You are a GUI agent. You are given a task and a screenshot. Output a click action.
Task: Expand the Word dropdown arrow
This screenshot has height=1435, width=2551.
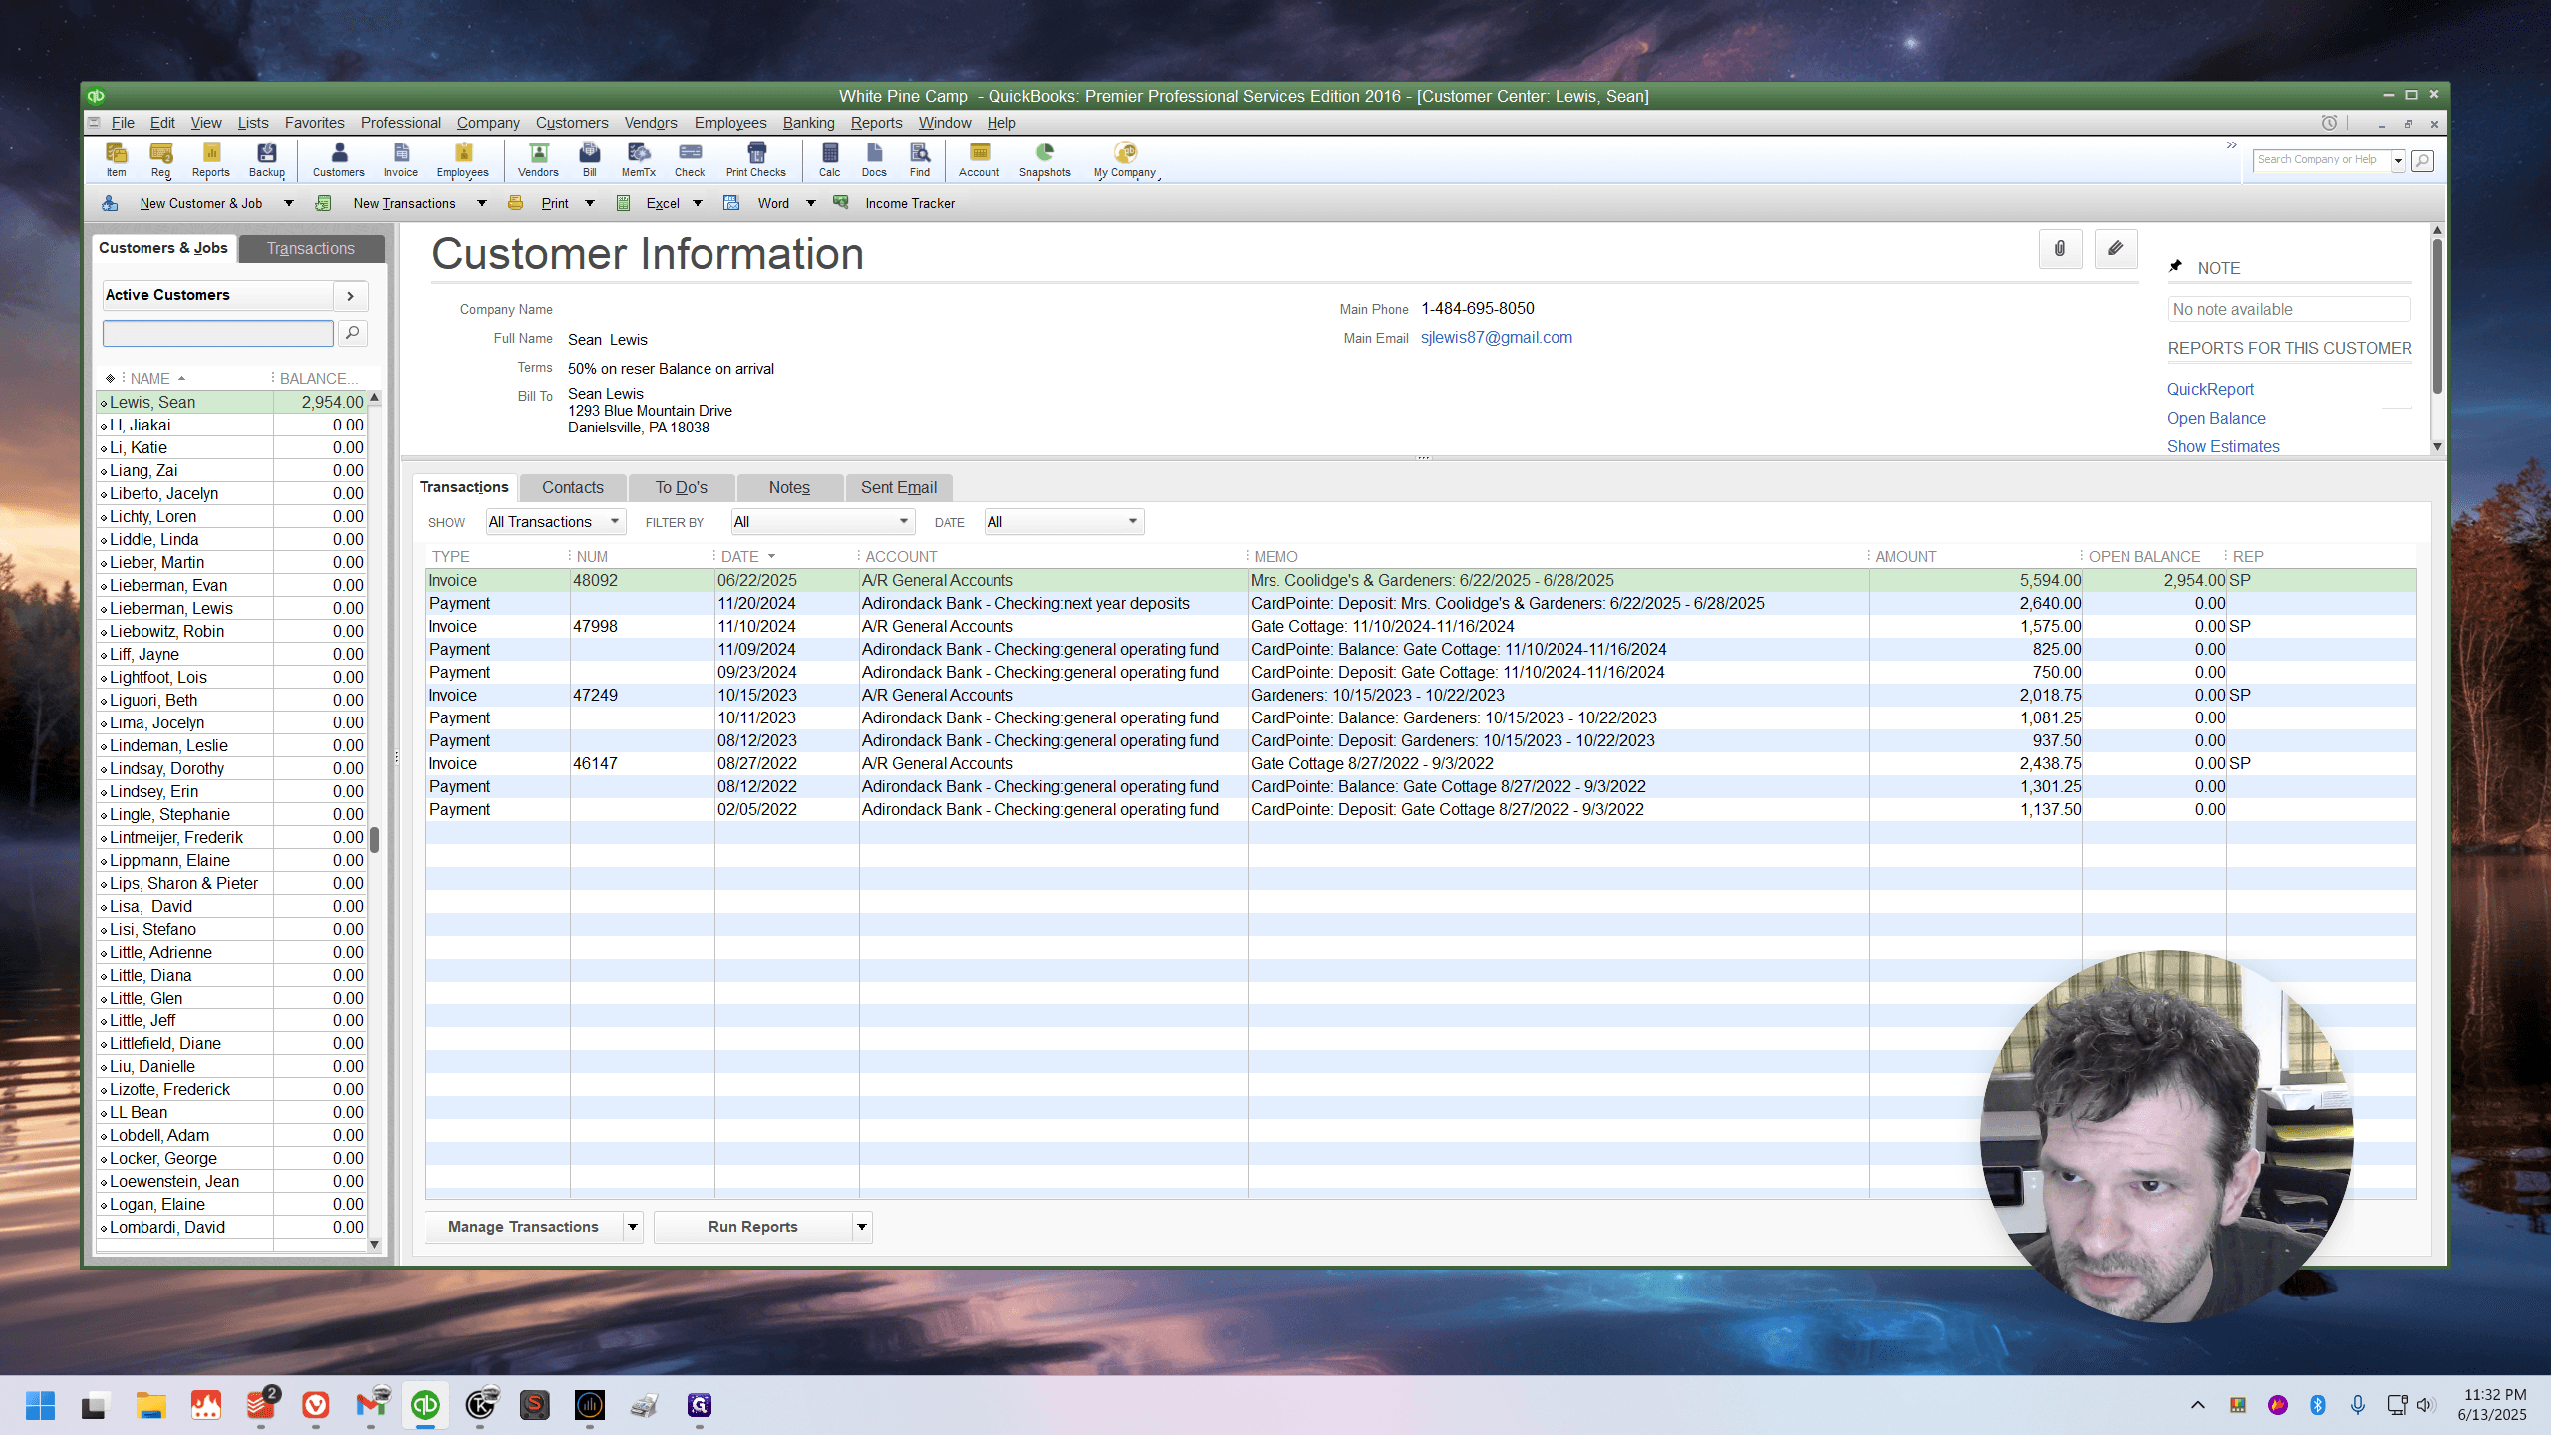[x=811, y=203]
